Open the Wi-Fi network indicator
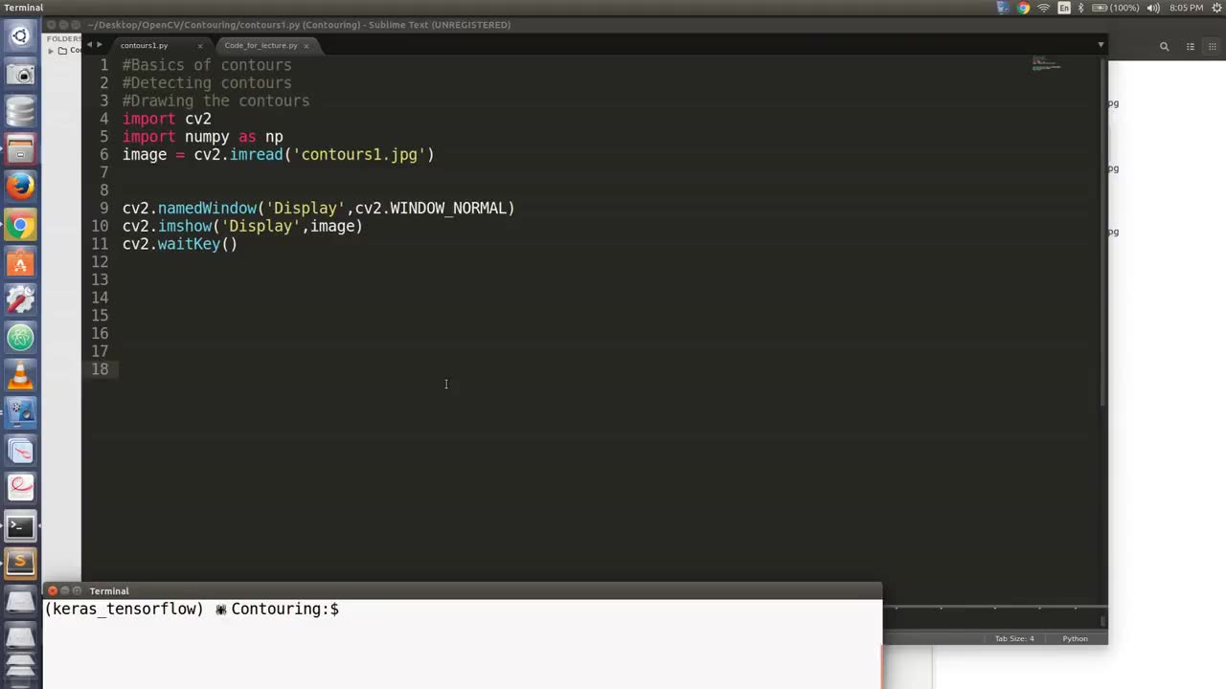The height and width of the screenshot is (689, 1226). [1043, 8]
